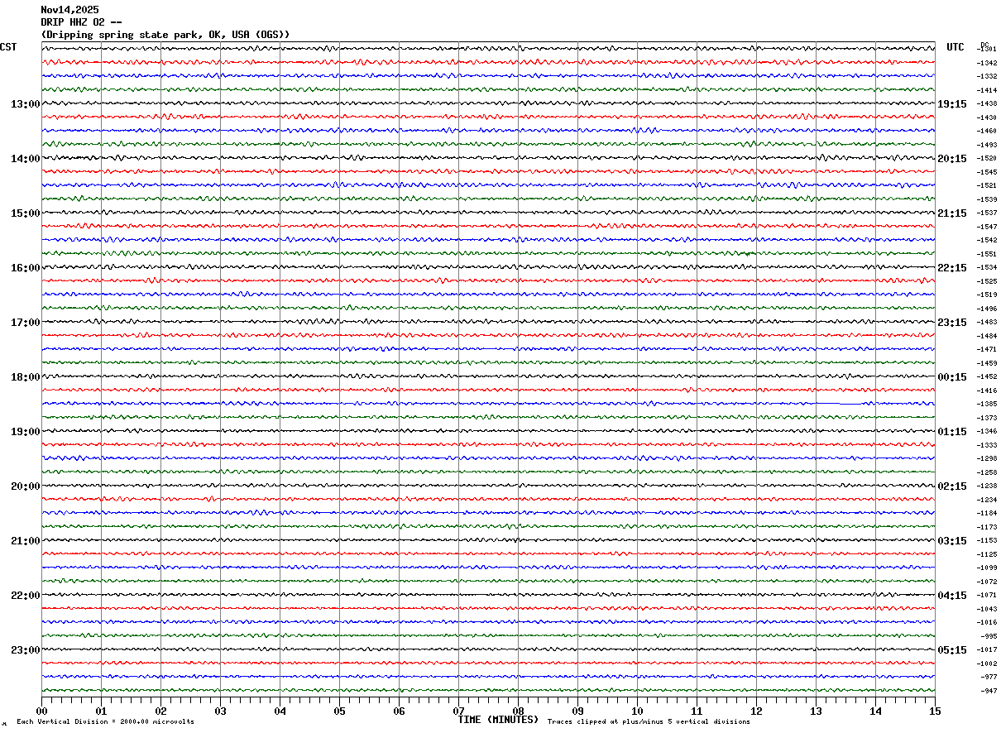Image resolution: width=1001 pixels, height=733 pixels.
Task: Click the 'UTC' timezone label
Action: pyautogui.click(x=955, y=47)
